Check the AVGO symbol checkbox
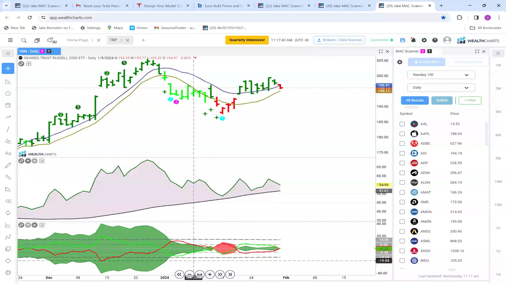The height and width of the screenshot is (284, 506). 402,251
